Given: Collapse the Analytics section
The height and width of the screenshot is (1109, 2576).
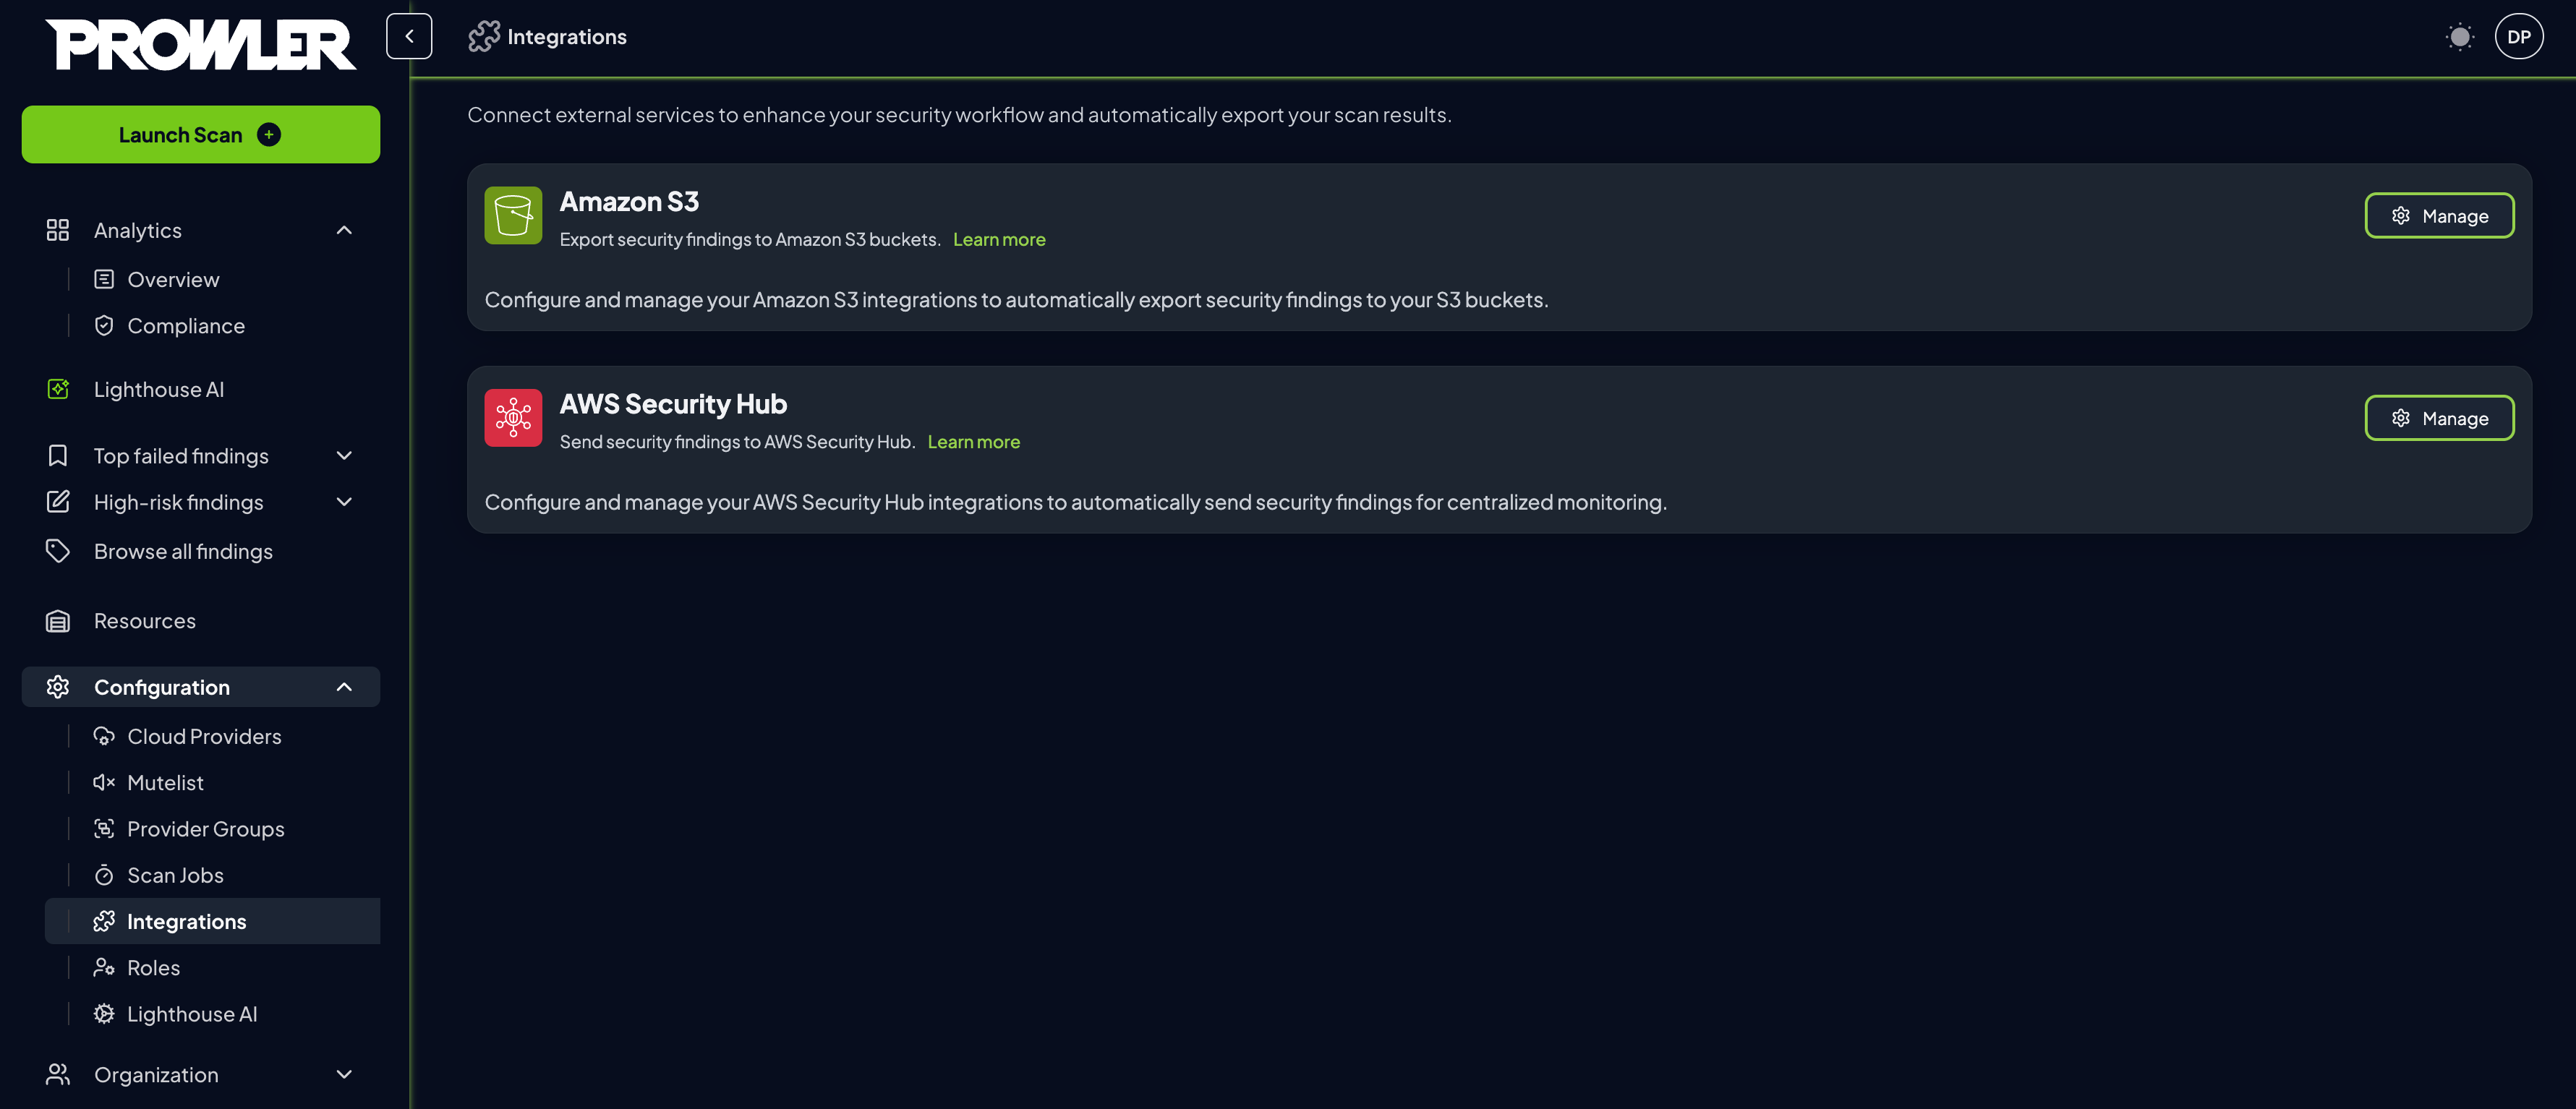Looking at the screenshot, I should click(344, 230).
